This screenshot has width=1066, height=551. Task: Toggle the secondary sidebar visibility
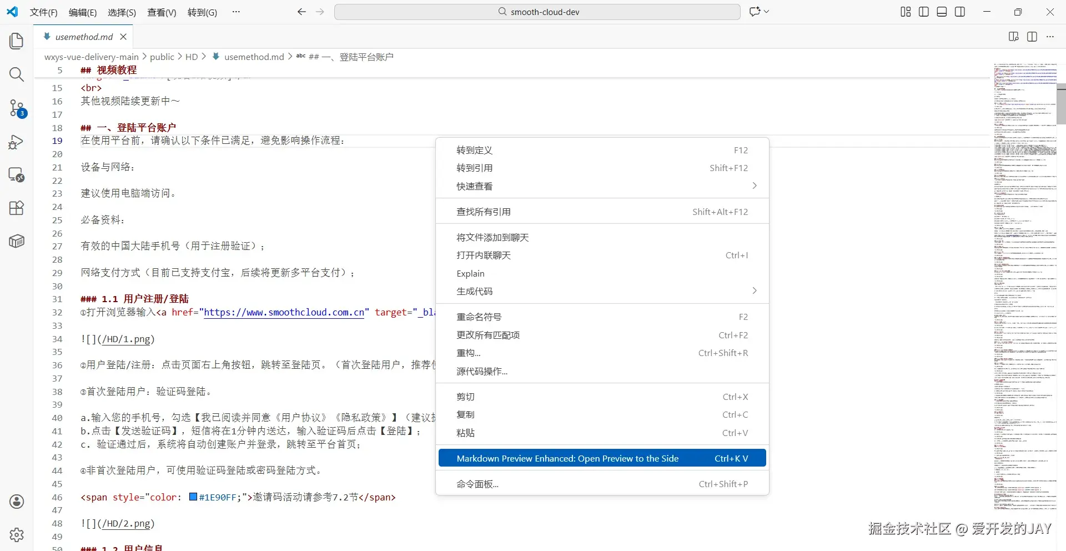point(960,11)
